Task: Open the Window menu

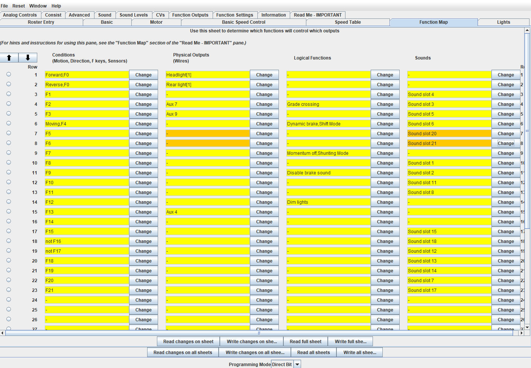Action: [38, 6]
